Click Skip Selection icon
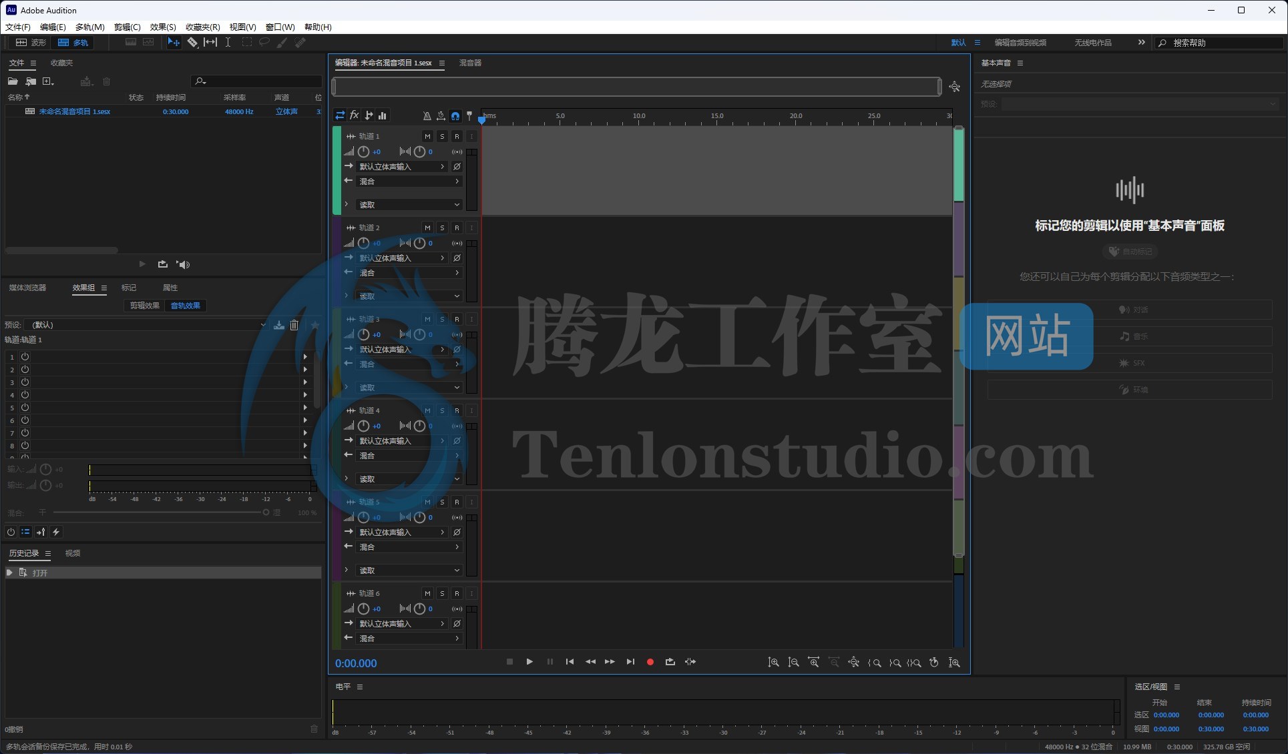 pos(690,662)
